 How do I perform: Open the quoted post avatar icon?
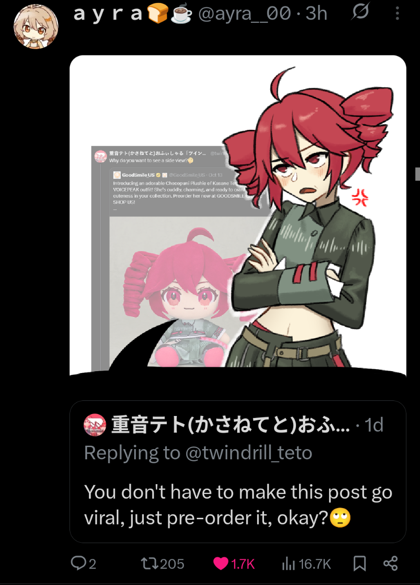point(95,425)
